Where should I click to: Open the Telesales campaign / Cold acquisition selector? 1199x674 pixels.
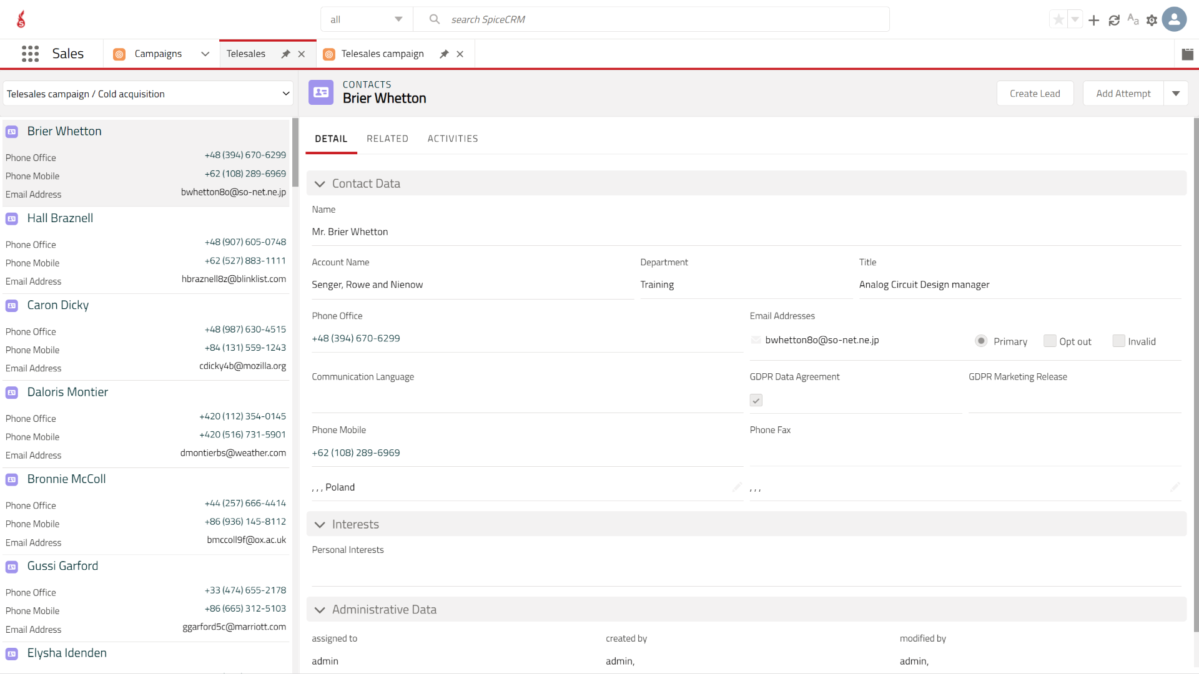(148, 94)
